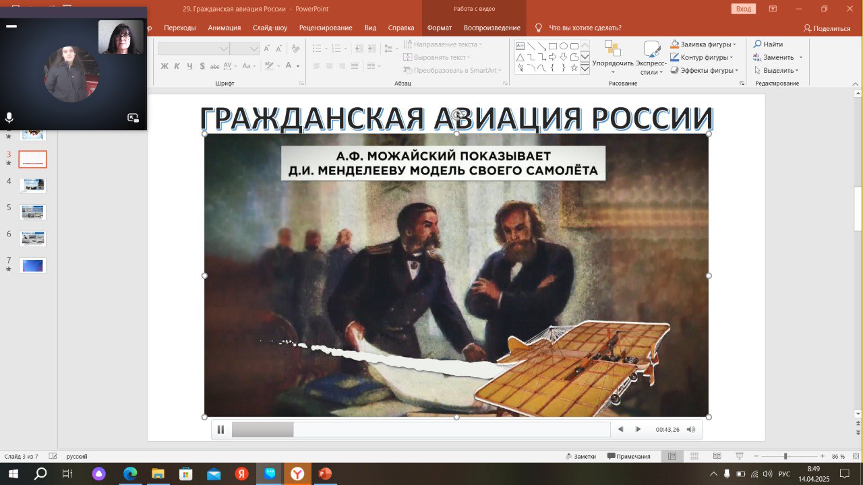Switch to slide sorter view icon

click(x=694, y=456)
